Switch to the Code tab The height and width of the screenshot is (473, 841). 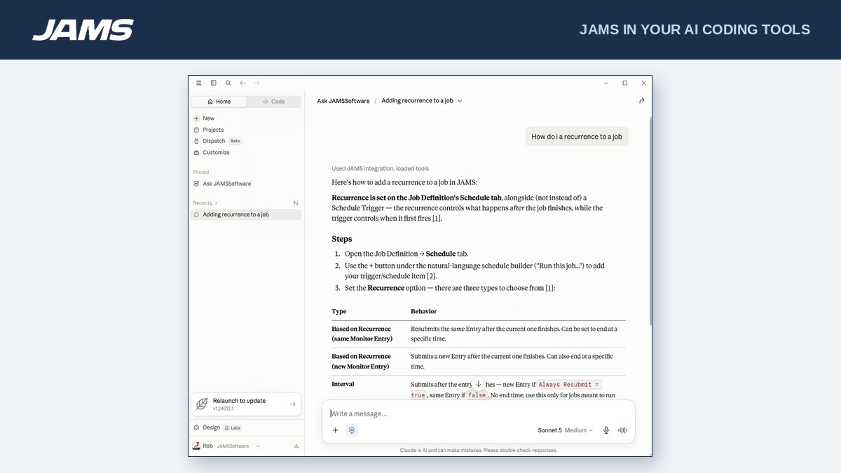274,102
